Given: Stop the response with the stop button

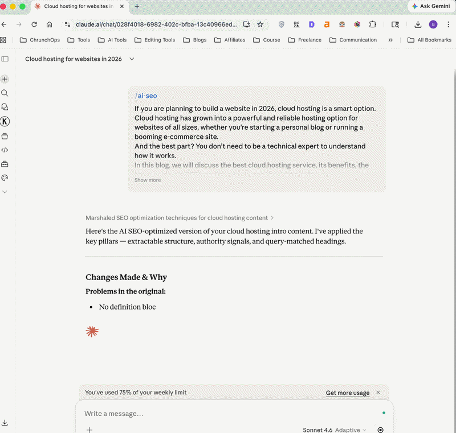Looking at the screenshot, I should (x=380, y=430).
